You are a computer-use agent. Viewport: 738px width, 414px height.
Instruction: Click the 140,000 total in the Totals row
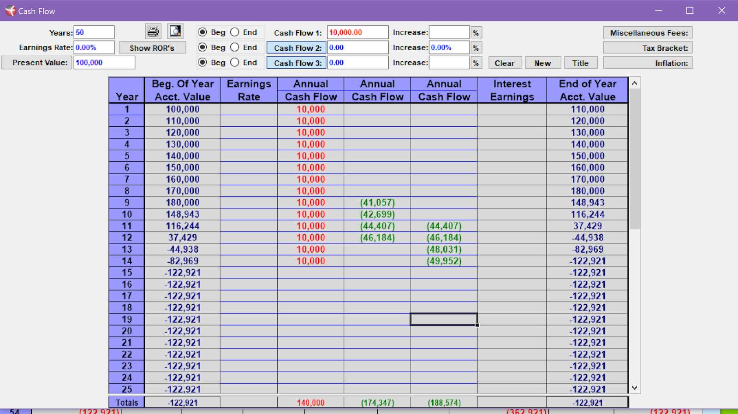pyautogui.click(x=311, y=402)
